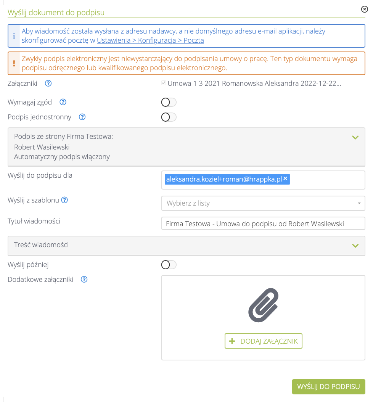Click help icon beside Wymagaj zgód
The image size is (373, 402).
coord(63,102)
